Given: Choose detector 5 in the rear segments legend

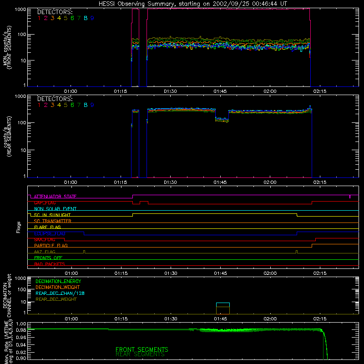Looking at the screenshot, I should (66, 105).
